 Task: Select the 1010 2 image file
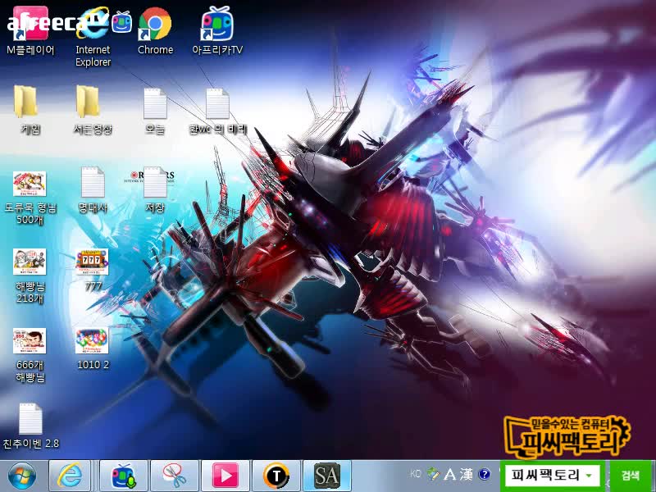pos(92,340)
